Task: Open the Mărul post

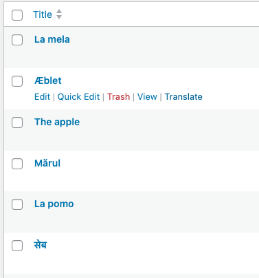Action: point(47,163)
